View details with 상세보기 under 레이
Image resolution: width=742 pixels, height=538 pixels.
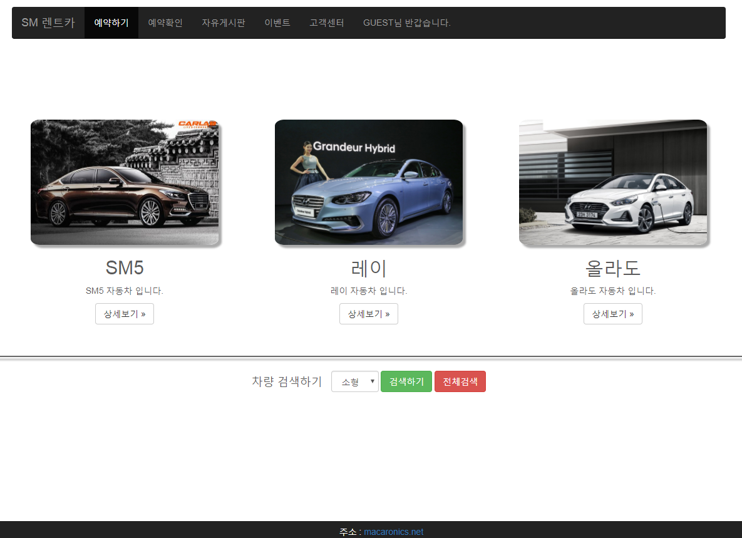click(x=369, y=314)
